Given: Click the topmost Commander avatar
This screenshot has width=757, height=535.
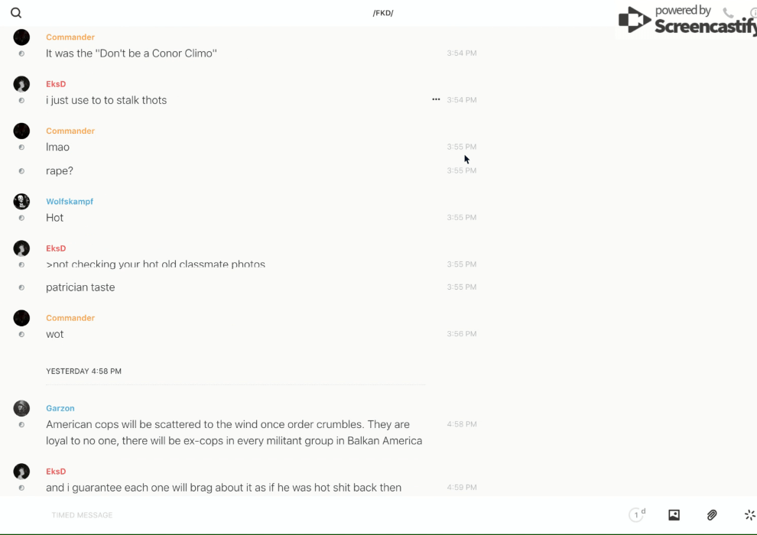Looking at the screenshot, I should 21,37.
